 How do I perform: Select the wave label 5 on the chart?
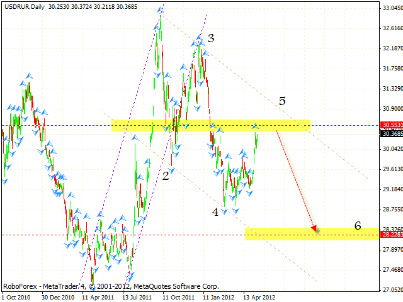tap(283, 101)
